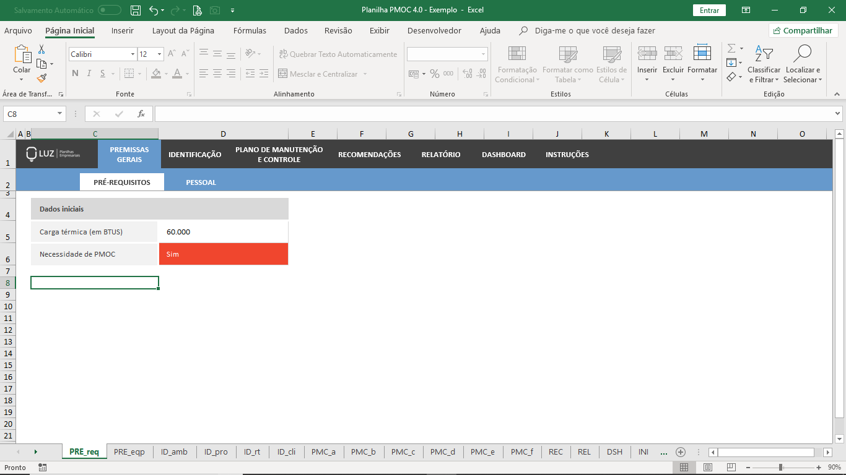
Task: Expand the formula bar
Action: (x=838, y=114)
